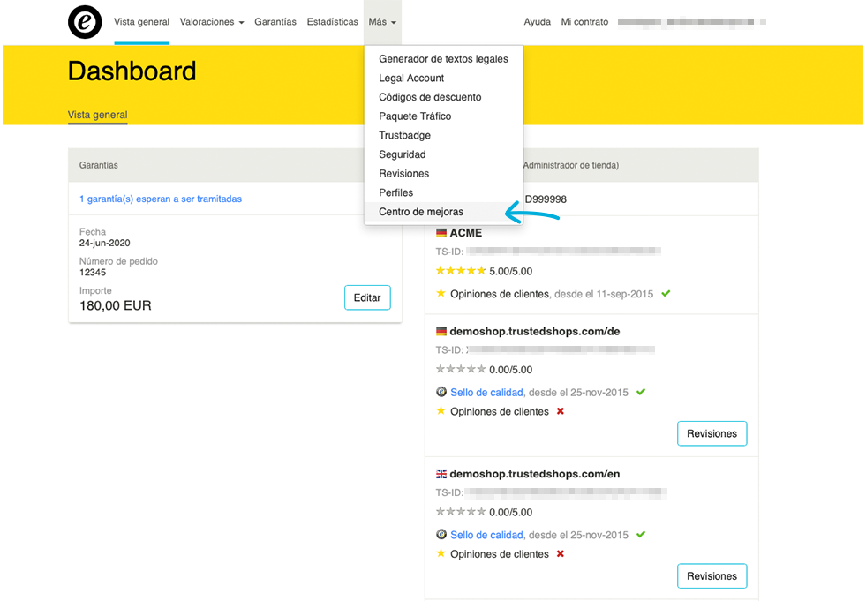Click the date 24-jun-2020

tap(105, 243)
